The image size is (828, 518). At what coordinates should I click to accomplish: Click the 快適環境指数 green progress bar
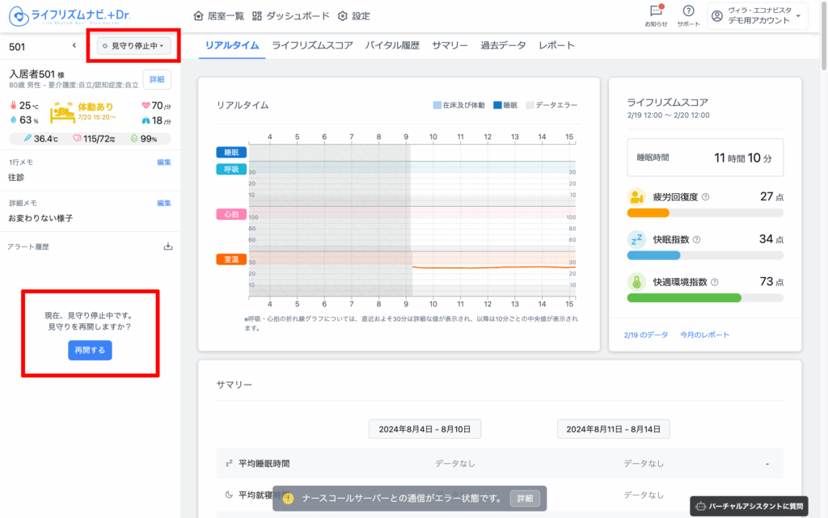[684, 298]
